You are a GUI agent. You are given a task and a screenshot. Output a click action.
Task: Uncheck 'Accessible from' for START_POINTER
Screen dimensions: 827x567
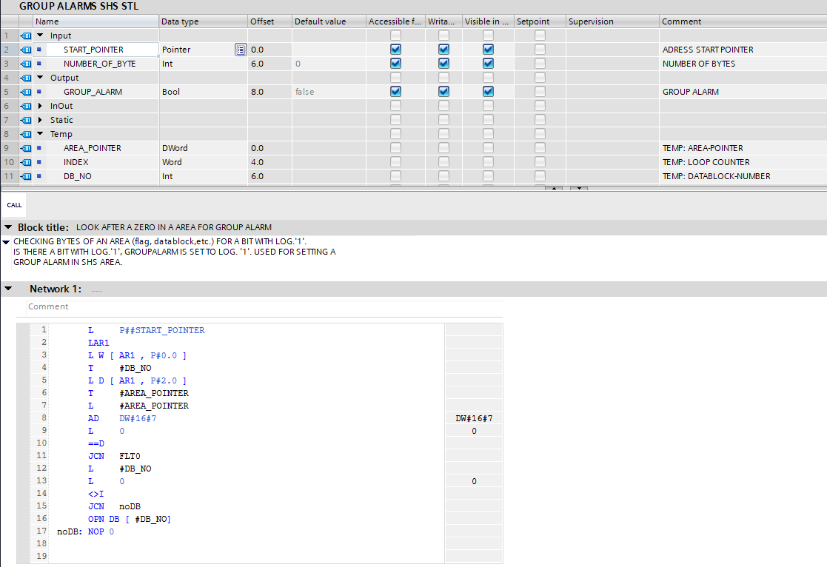395,50
